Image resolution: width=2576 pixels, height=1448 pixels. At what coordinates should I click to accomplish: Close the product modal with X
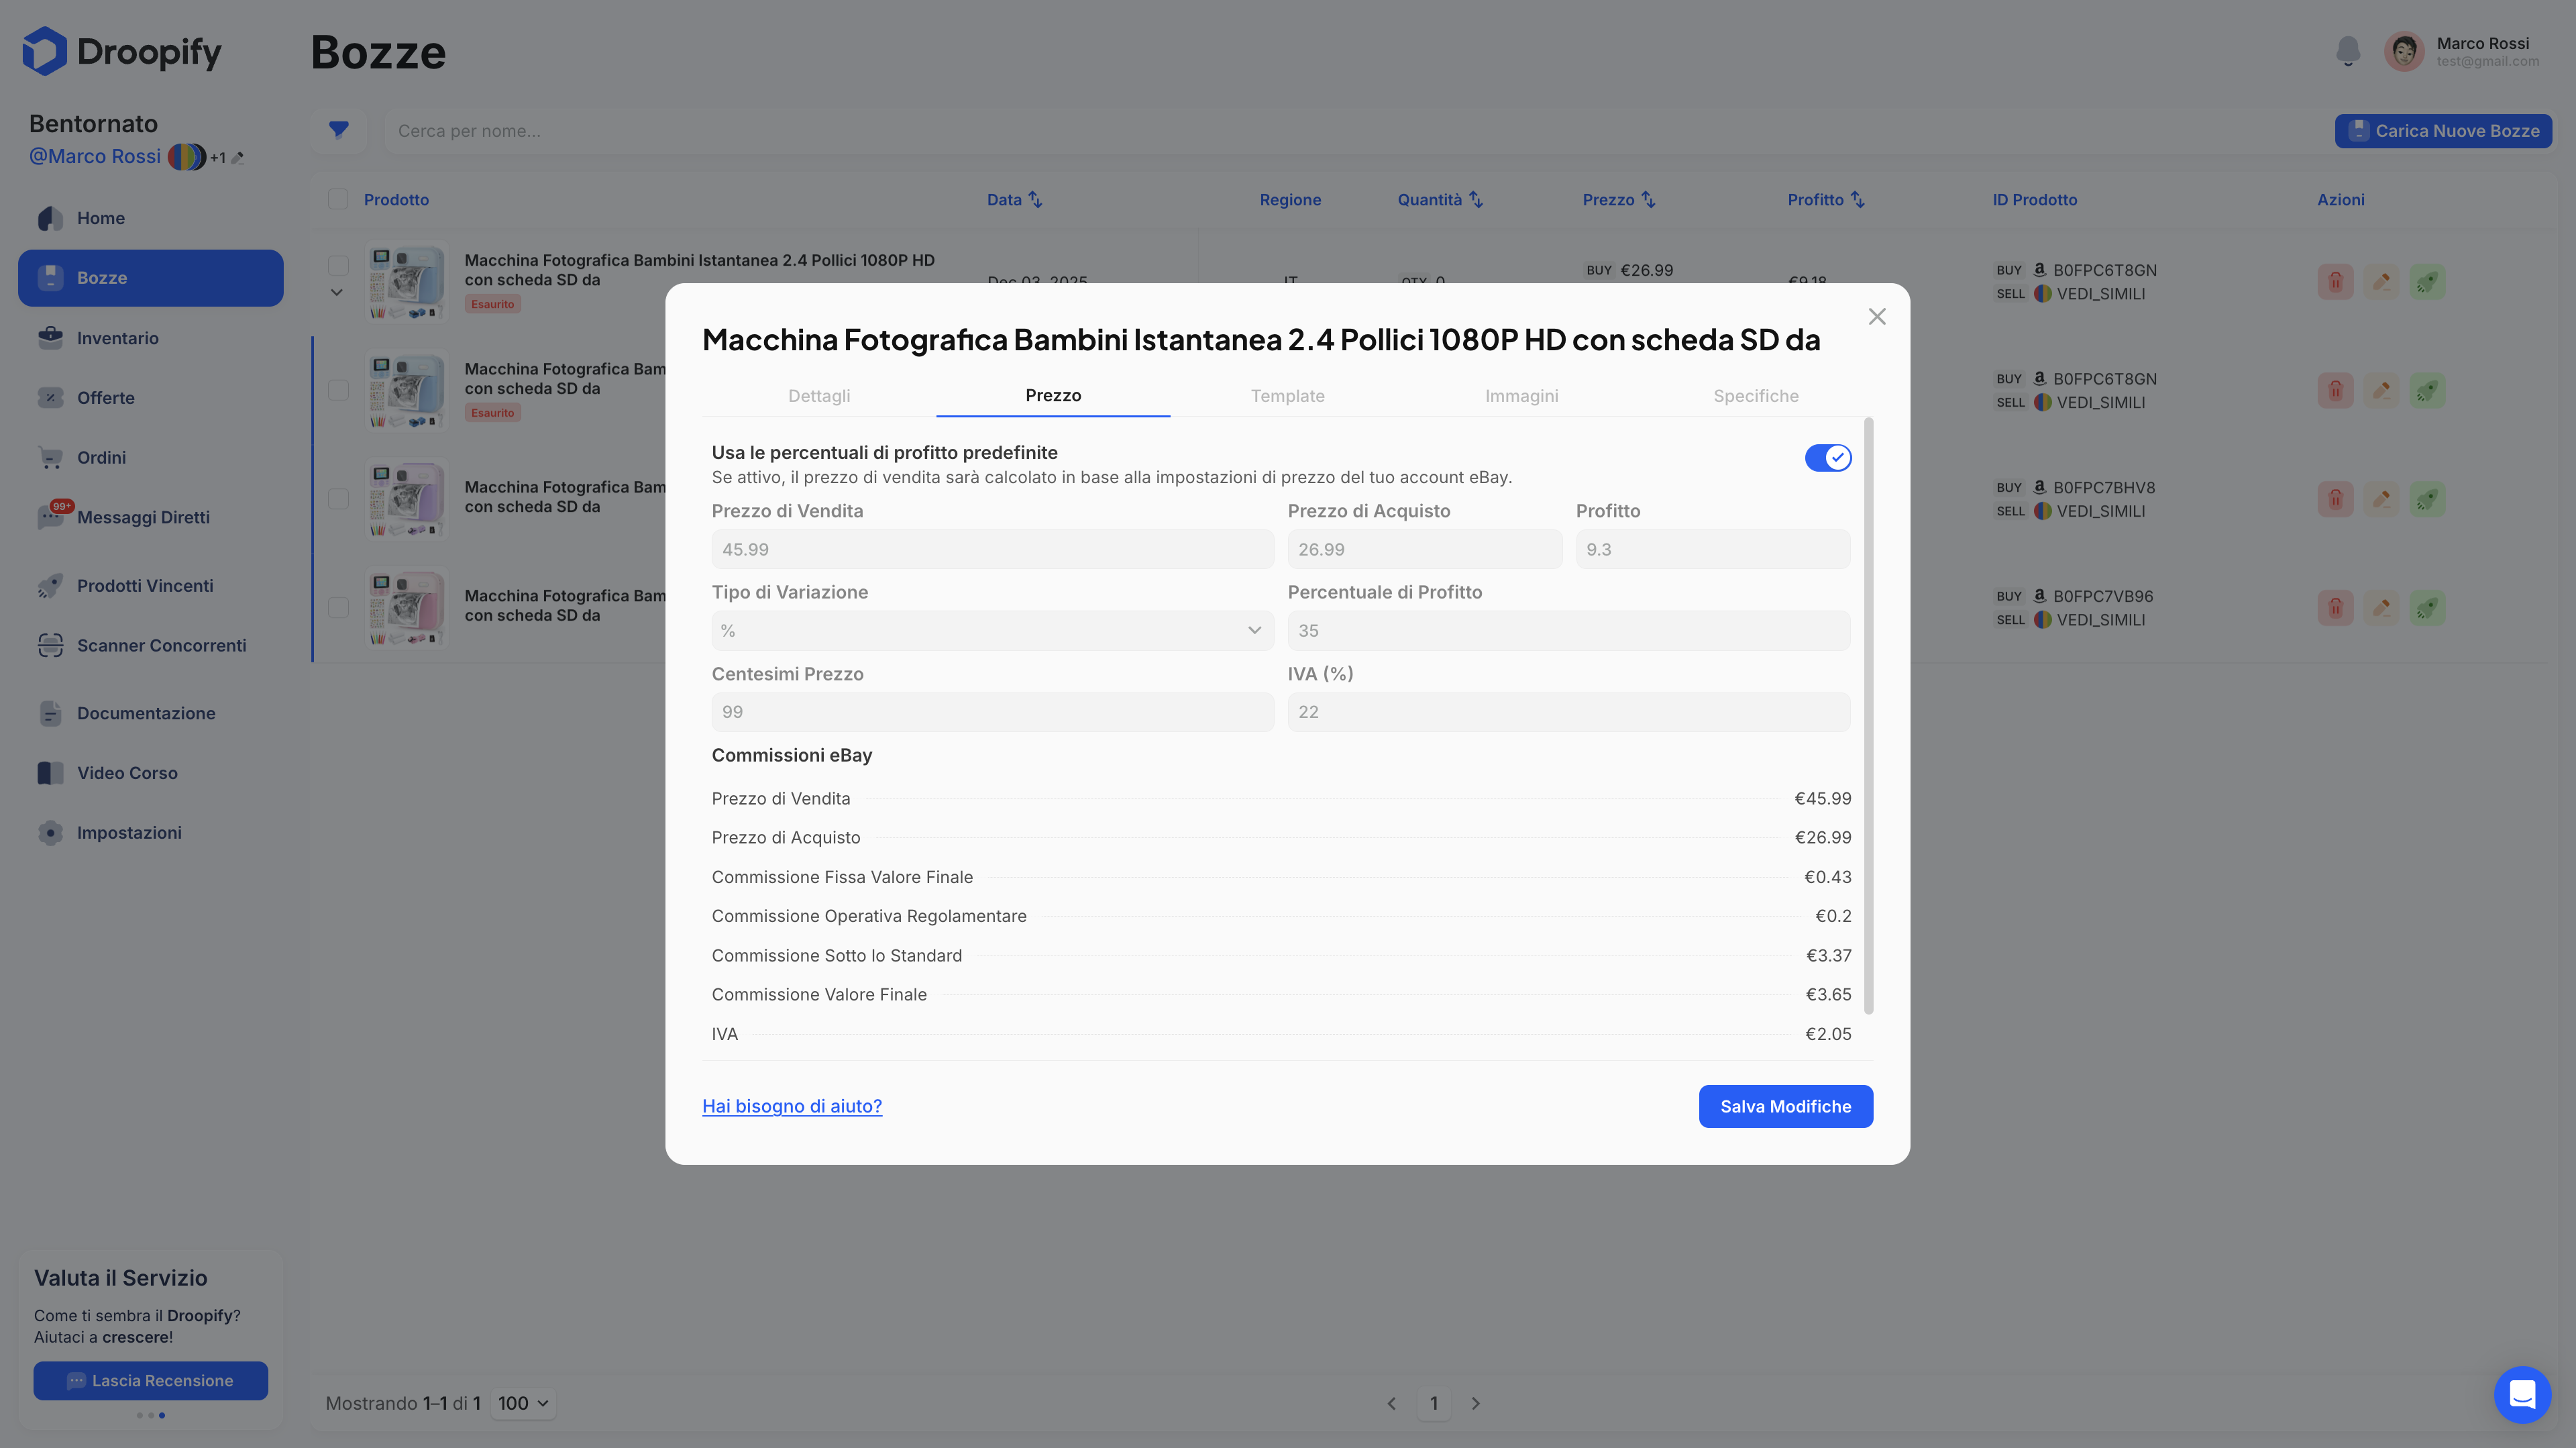coord(1876,317)
